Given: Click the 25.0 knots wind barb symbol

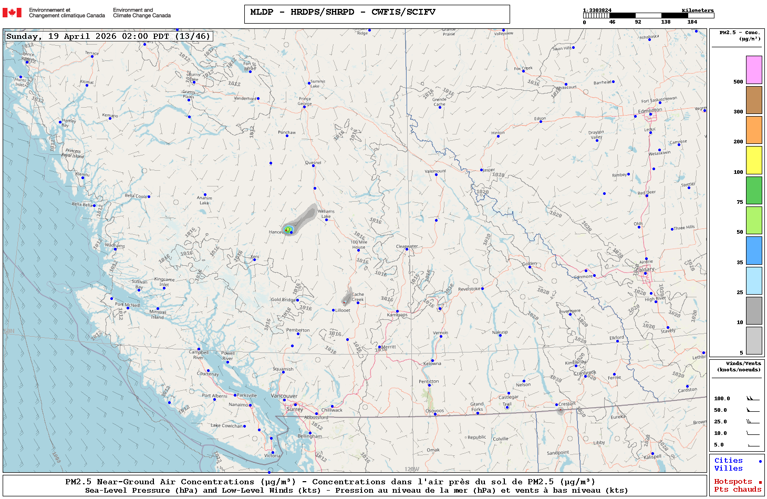Looking at the screenshot, I should (x=753, y=422).
